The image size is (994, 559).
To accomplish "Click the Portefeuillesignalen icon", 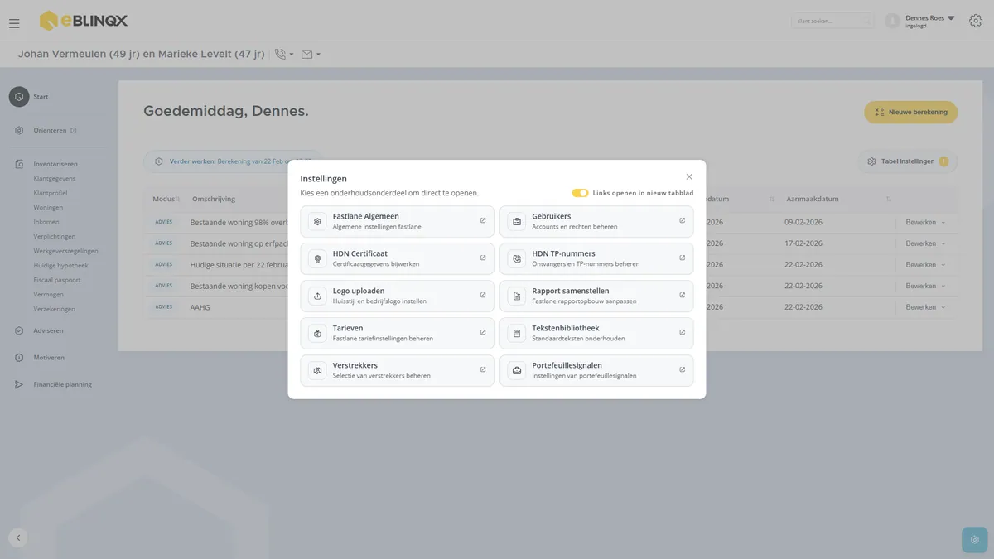I will 517,370.
